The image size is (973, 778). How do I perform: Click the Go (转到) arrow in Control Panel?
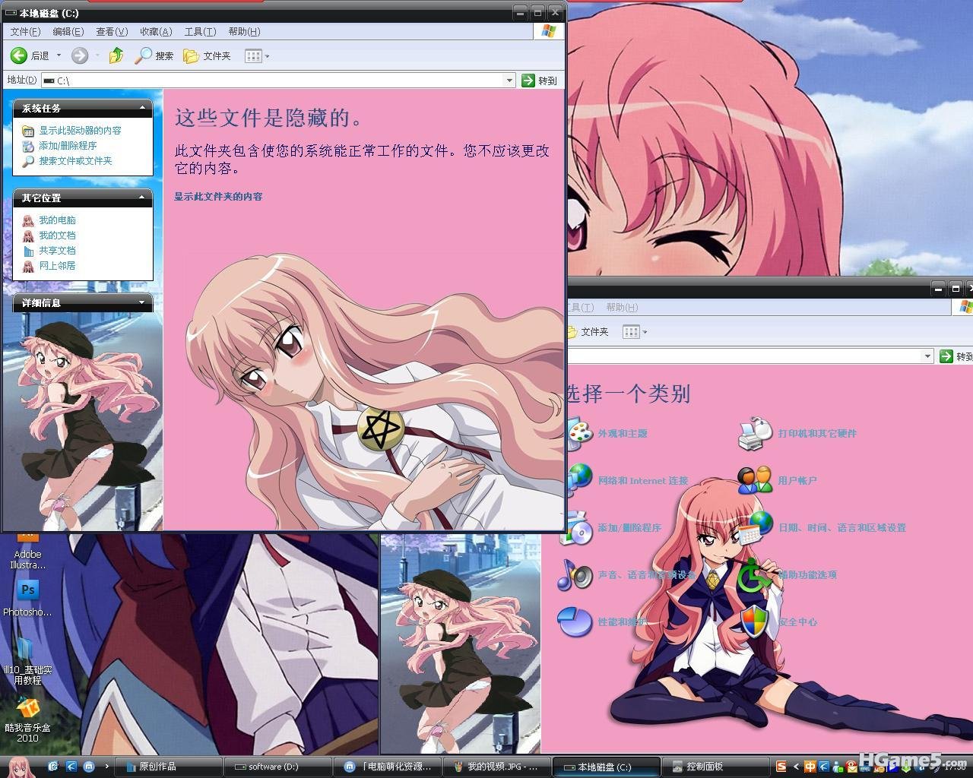[946, 356]
